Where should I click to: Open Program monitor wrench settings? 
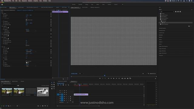pyautogui.click(x=148, y=74)
